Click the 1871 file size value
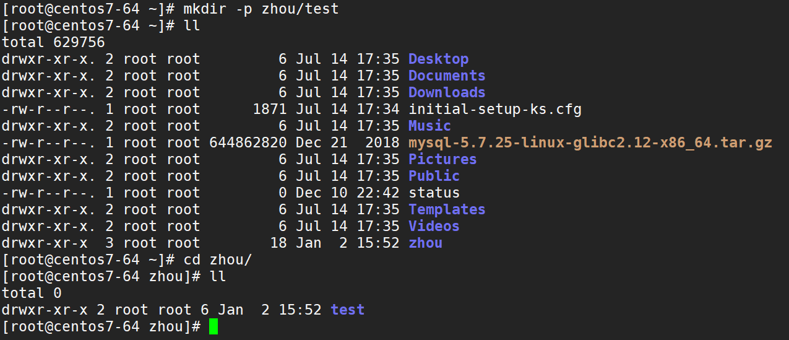Screen dimensions: 789x340 [269, 110]
